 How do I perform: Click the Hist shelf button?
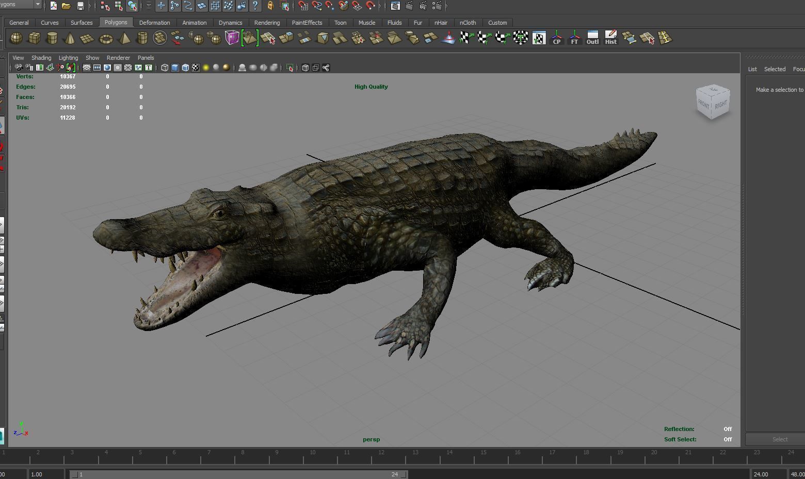pos(610,38)
